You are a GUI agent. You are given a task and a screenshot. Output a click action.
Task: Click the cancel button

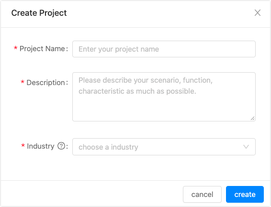(202, 194)
